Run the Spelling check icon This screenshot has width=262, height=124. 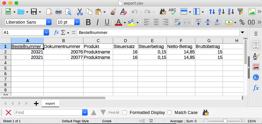pos(172,12)
